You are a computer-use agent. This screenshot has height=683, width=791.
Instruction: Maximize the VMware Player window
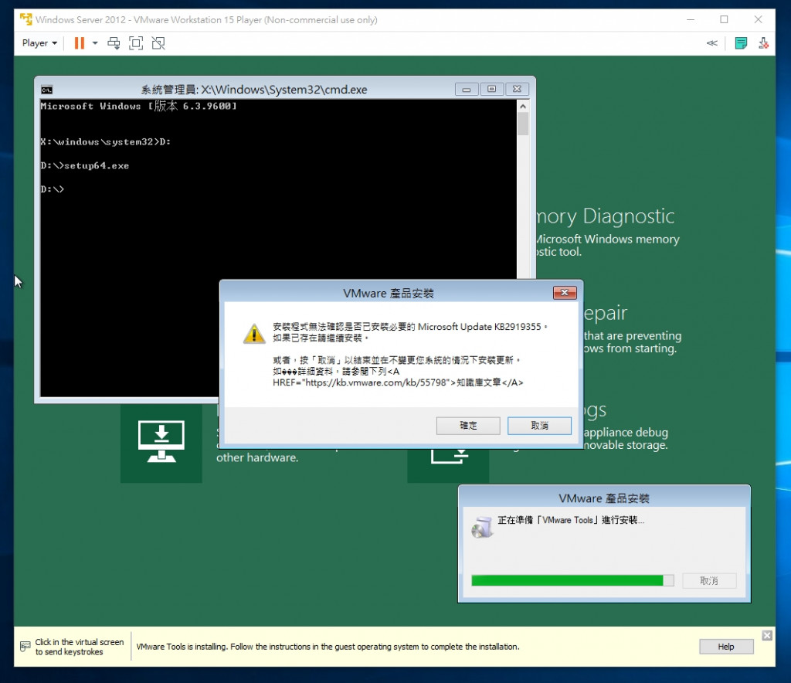click(724, 19)
